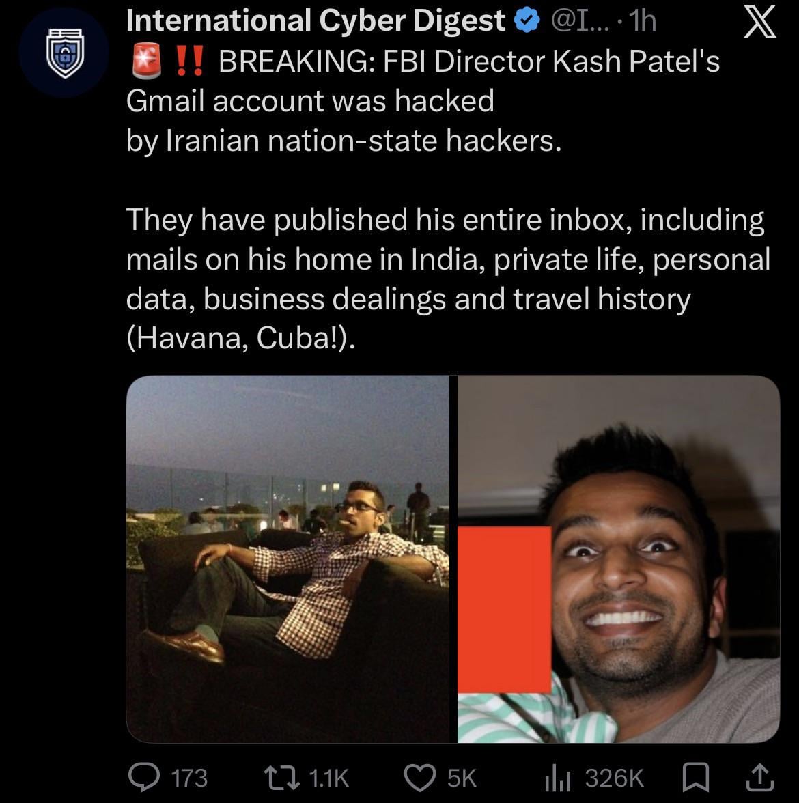Open the 1h timestamp link
Screen dimensions: 799x803
(x=643, y=22)
